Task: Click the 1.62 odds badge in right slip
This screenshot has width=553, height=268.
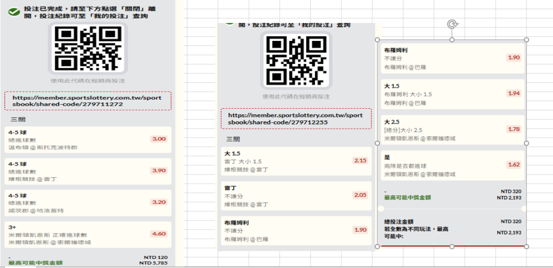Action: (x=514, y=165)
